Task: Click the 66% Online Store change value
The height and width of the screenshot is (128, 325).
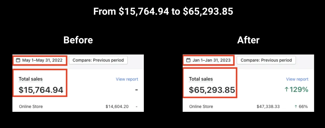Action: (303, 106)
